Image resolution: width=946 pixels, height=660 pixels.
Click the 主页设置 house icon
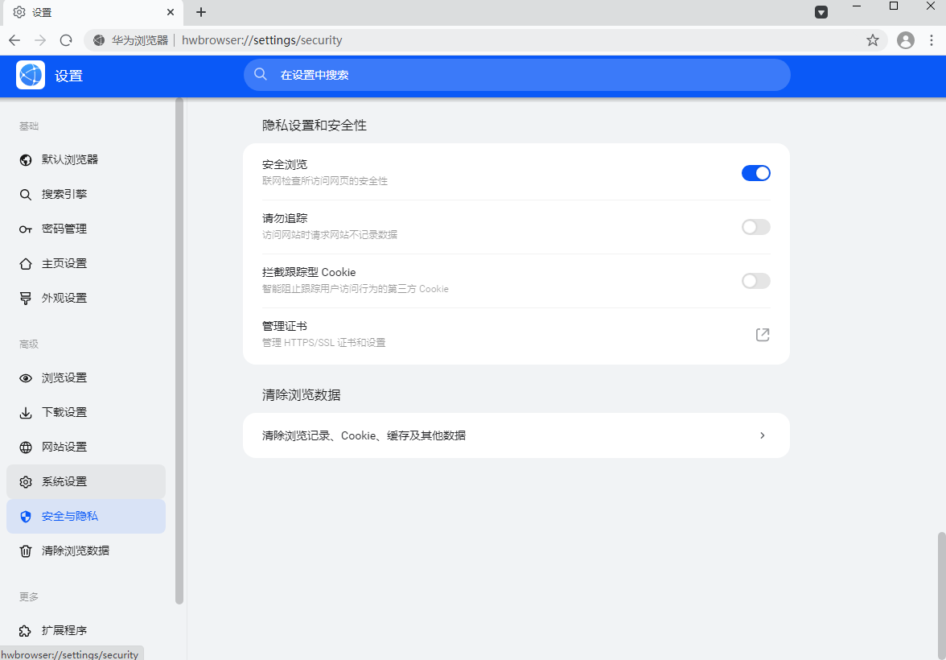(25, 263)
